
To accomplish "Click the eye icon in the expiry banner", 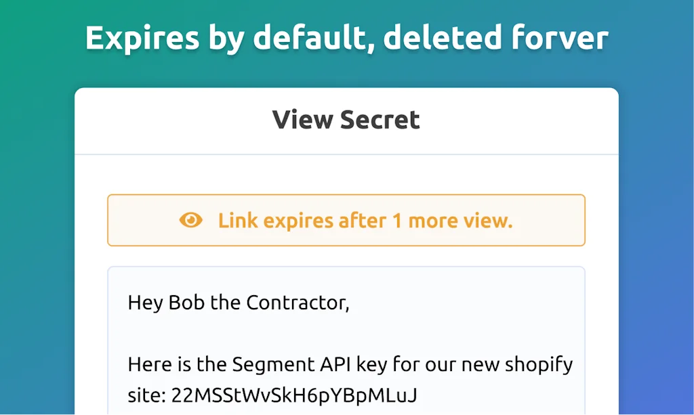I will click(x=191, y=220).
